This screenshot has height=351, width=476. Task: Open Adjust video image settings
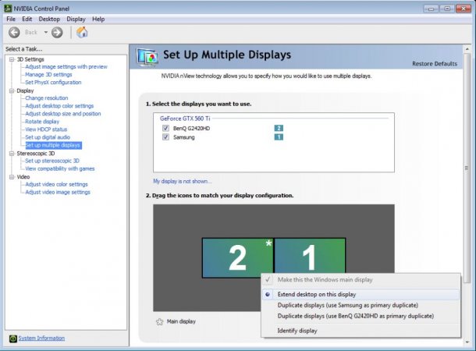tap(58, 193)
